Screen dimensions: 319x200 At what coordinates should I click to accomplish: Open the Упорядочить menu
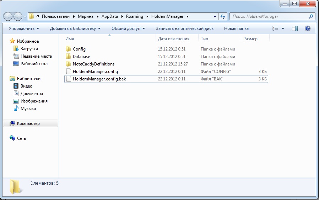(x=24, y=28)
